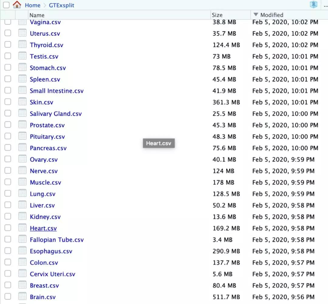Open the ellipsis more-options button
This screenshot has height=304, width=328.
click(326, 5)
